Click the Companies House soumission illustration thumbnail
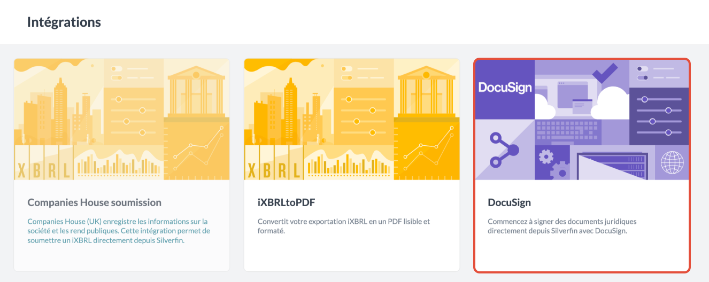 click(x=122, y=119)
